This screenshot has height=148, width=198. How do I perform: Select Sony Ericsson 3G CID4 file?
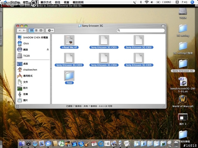(x=104, y=60)
